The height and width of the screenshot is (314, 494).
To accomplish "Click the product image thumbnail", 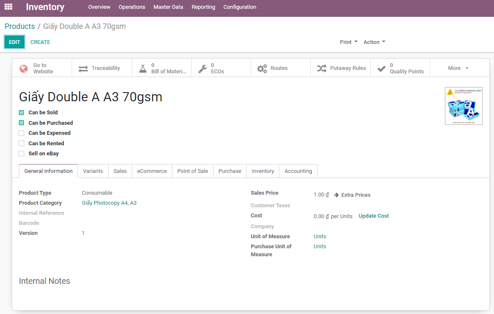I will 463,106.
